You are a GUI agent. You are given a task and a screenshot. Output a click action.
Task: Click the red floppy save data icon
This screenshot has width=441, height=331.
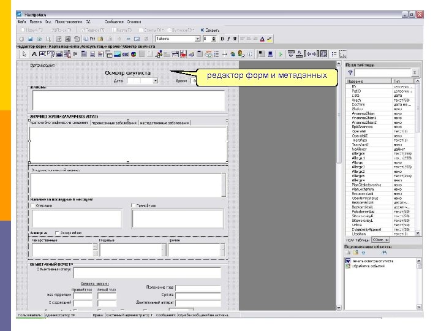tap(183, 54)
